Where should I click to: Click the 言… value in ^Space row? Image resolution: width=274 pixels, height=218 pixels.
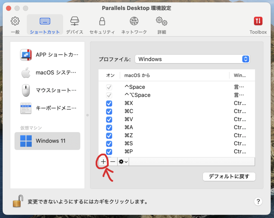click(x=239, y=87)
